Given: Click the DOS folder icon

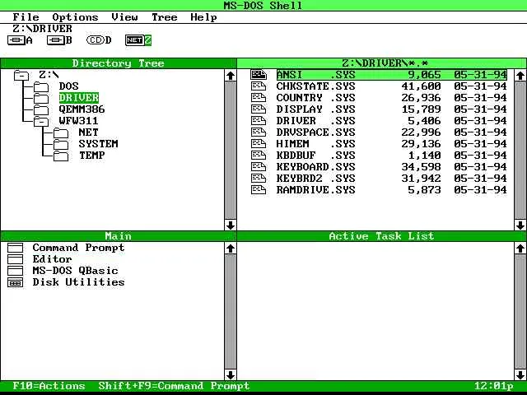Looking at the screenshot, I should coord(41,87).
